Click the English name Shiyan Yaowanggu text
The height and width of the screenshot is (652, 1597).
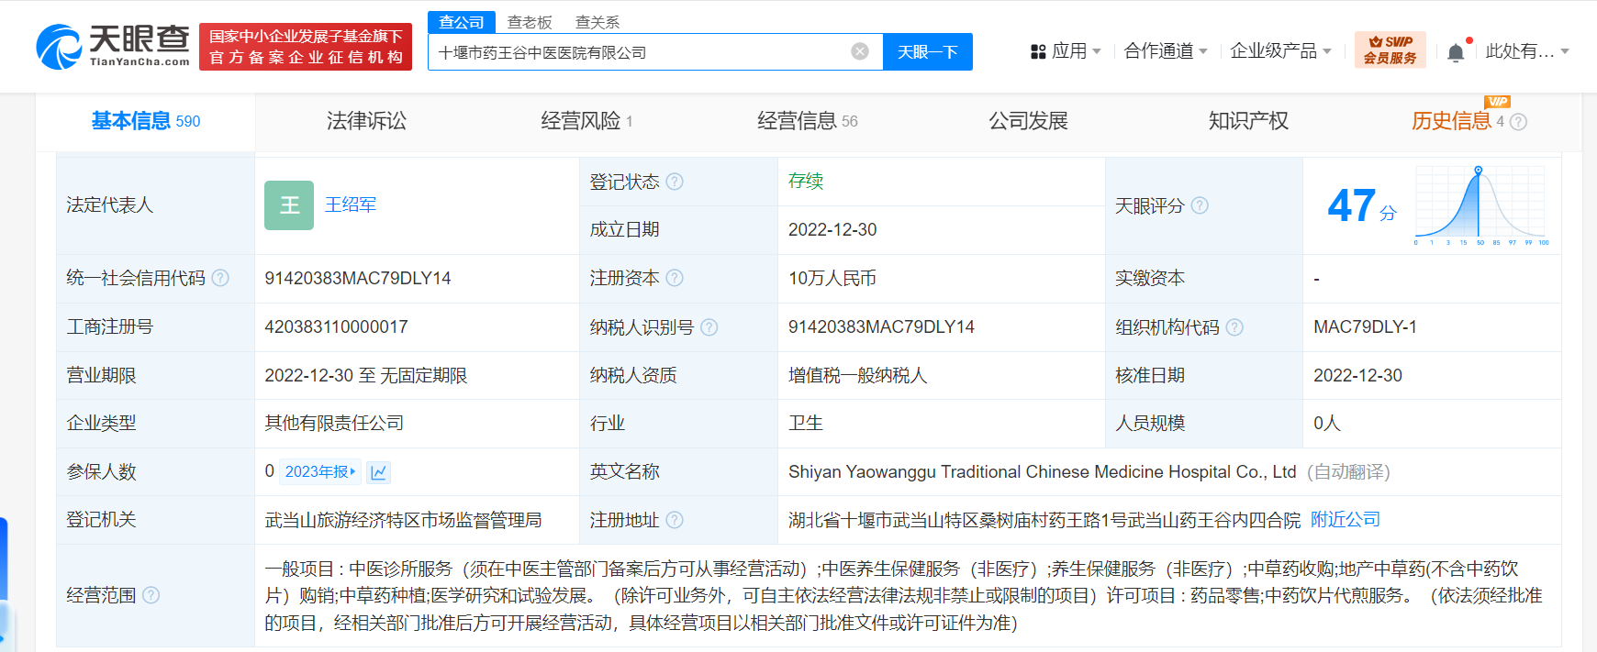click(1043, 472)
